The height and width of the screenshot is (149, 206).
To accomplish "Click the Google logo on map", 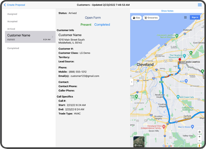I will pyautogui.click(x=167, y=146).
